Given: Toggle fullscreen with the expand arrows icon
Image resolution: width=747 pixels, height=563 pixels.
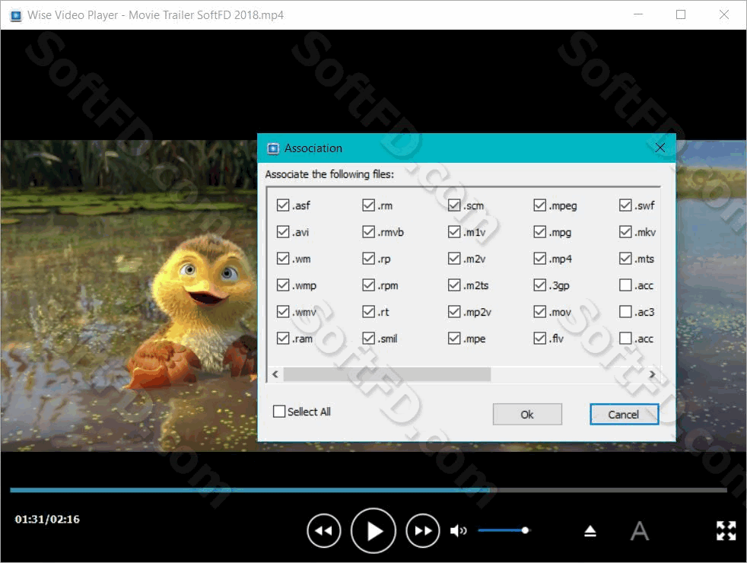Looking at the screenshot, I should 726,530.
